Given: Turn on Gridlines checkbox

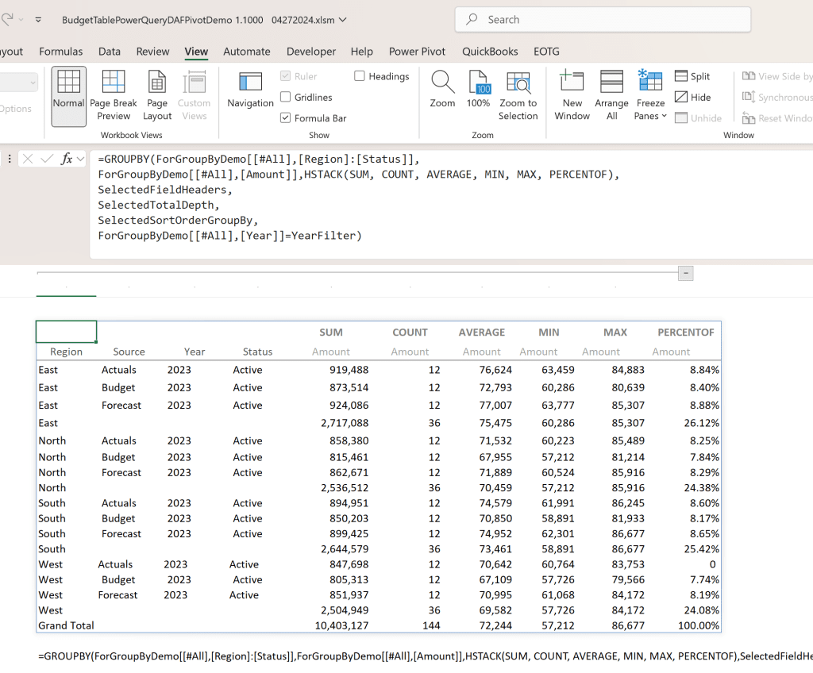Looking at the screenshot, I should pos(286,97).
